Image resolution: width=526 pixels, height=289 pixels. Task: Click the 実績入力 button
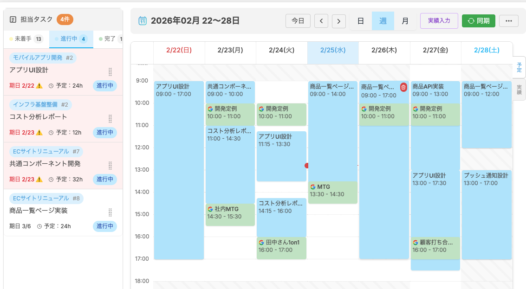439,21
